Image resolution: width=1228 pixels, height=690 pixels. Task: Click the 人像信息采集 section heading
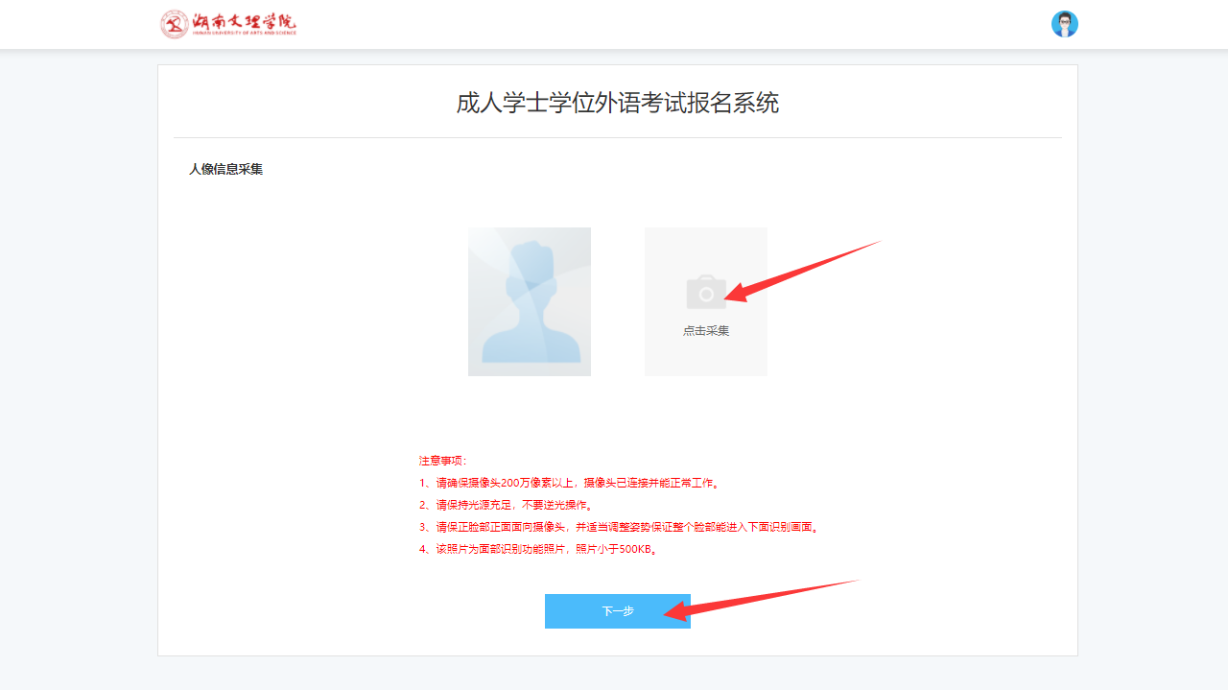[225, 170]
